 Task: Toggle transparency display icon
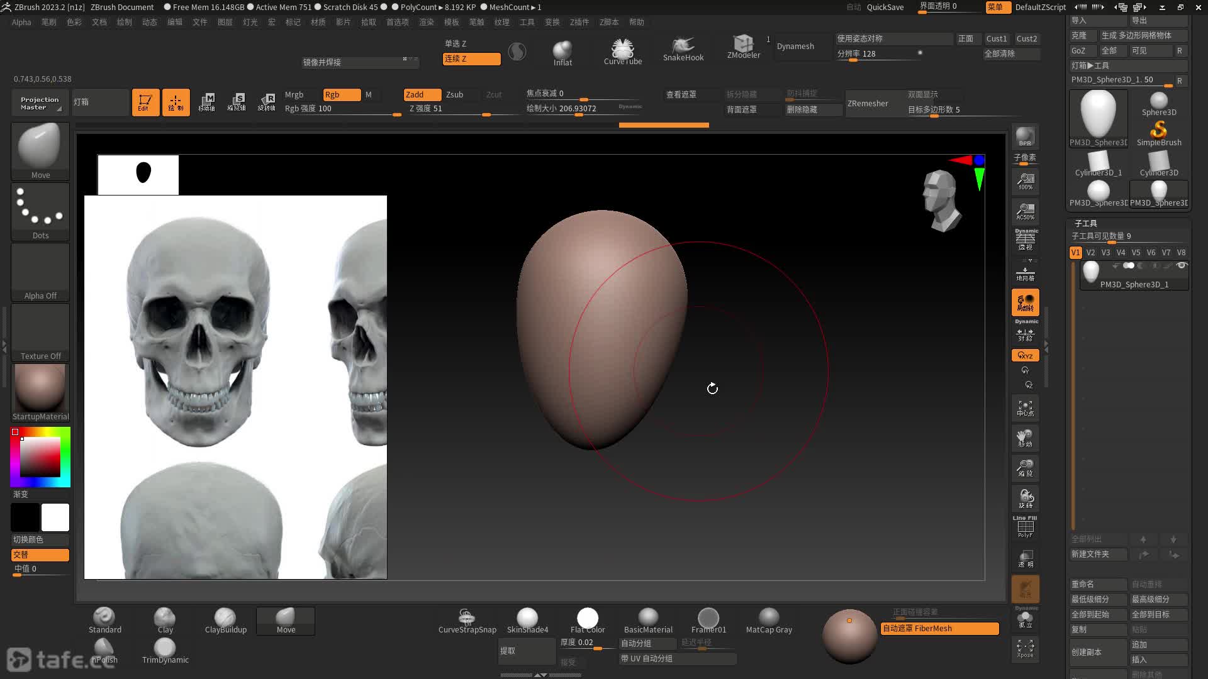1025,558
